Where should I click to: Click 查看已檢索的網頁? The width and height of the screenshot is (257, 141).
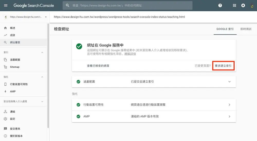coord(98,66)
